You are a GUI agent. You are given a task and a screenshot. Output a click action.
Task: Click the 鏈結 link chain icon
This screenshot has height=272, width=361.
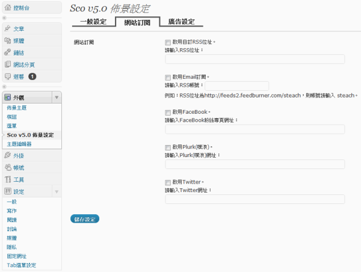(8, 52)
